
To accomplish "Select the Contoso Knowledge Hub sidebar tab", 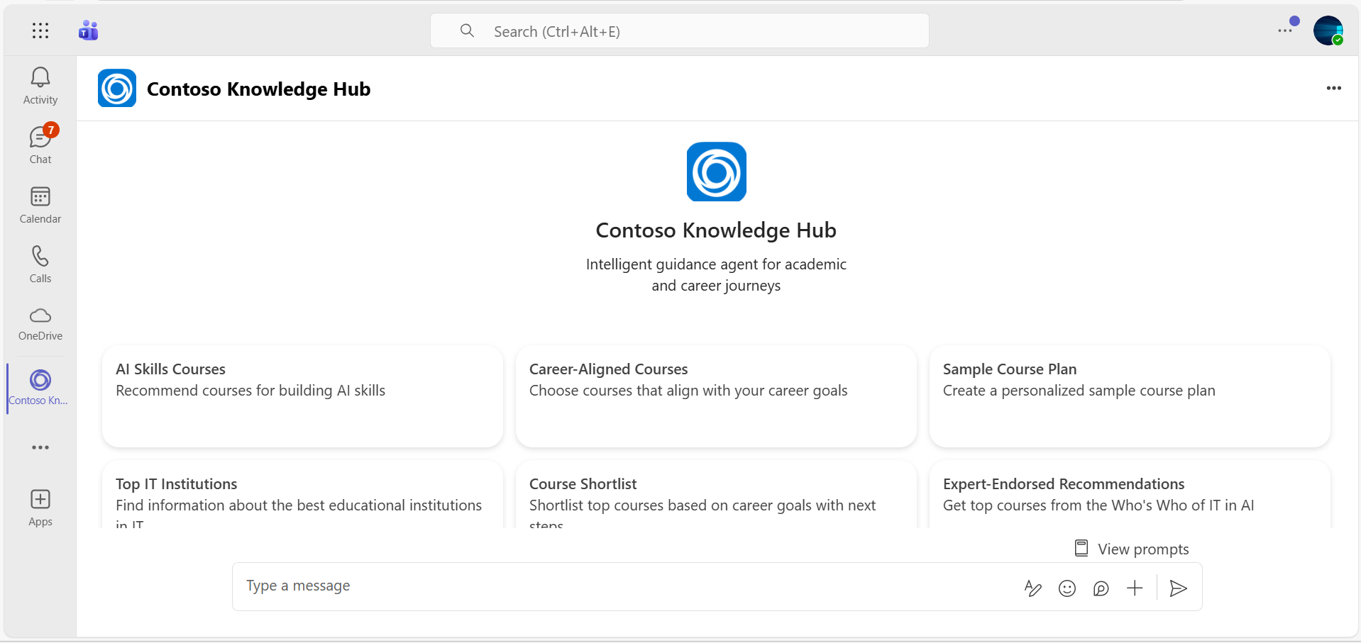I will [39, 387].
